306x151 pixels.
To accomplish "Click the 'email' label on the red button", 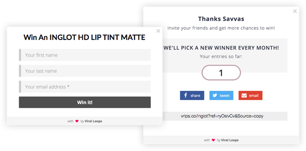I will coord(254,96).
